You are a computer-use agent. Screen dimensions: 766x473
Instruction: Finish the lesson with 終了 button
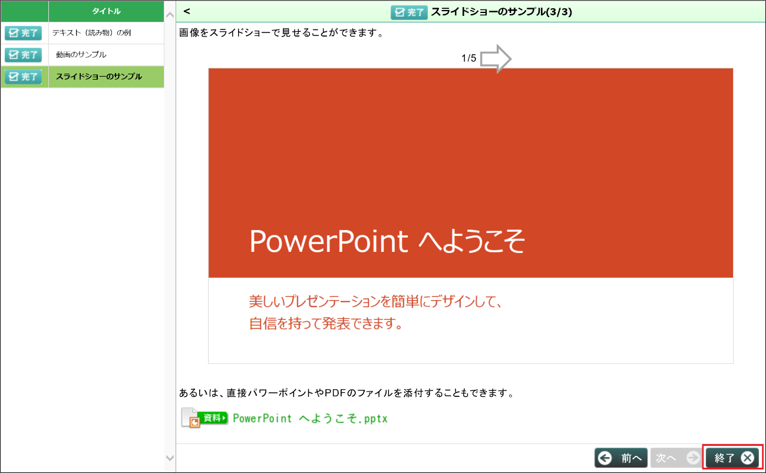[x=733, y=458]
